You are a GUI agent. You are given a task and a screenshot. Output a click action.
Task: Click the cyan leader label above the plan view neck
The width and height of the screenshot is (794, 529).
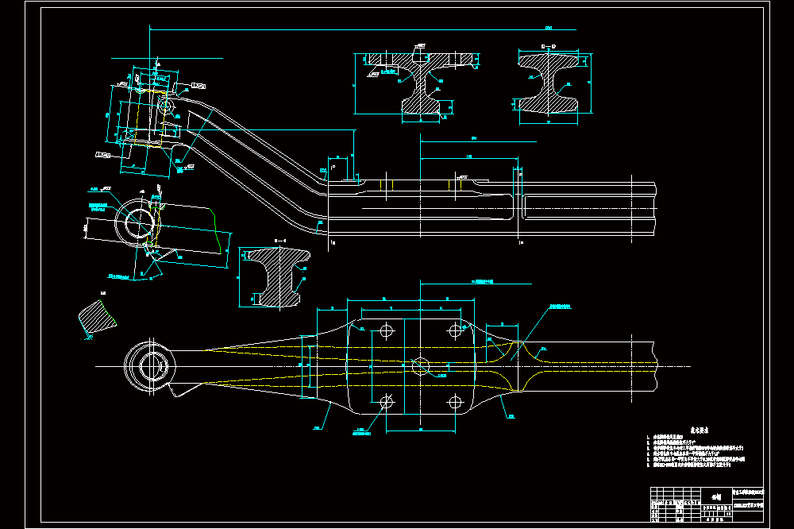coord(560,307)
